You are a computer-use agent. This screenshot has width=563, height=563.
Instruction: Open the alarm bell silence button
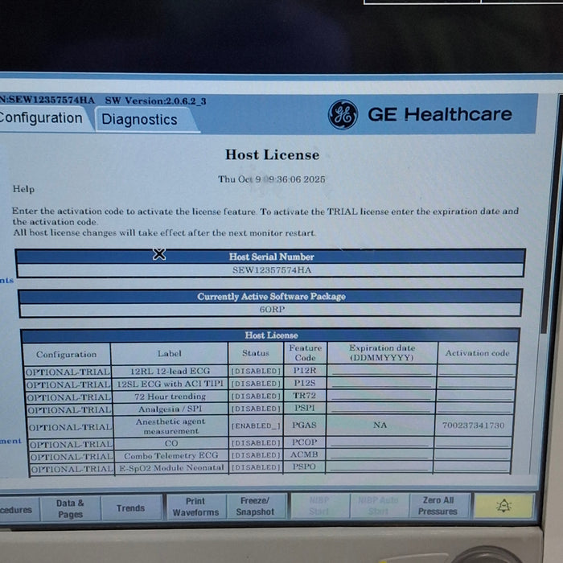click(503, 506)
